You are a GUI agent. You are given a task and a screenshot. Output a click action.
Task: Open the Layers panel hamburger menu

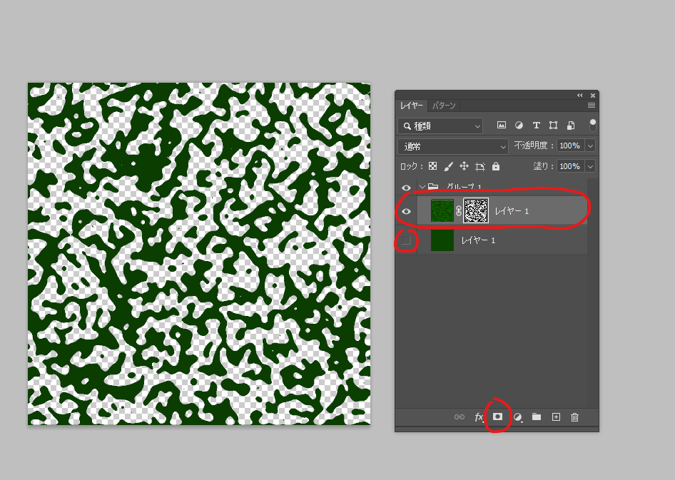click(x=592, y=106)
